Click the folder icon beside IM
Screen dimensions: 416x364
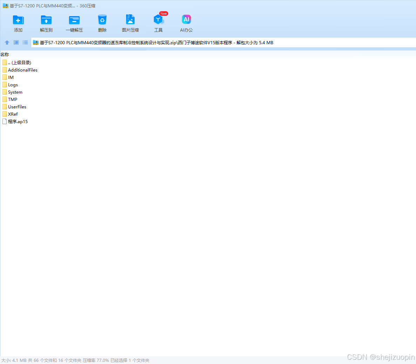pos(5,77)
